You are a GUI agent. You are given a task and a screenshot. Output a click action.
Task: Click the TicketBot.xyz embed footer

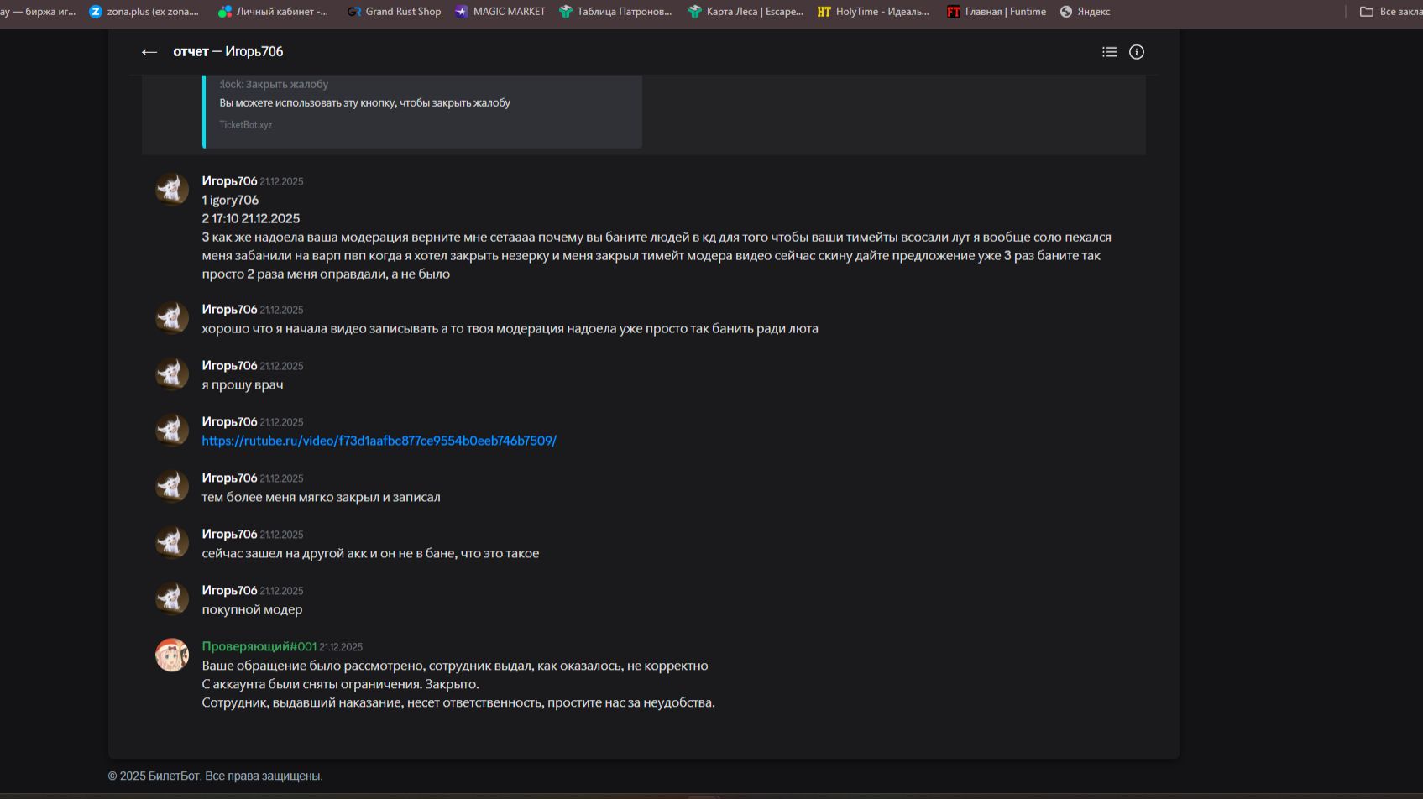coord(246,125)
